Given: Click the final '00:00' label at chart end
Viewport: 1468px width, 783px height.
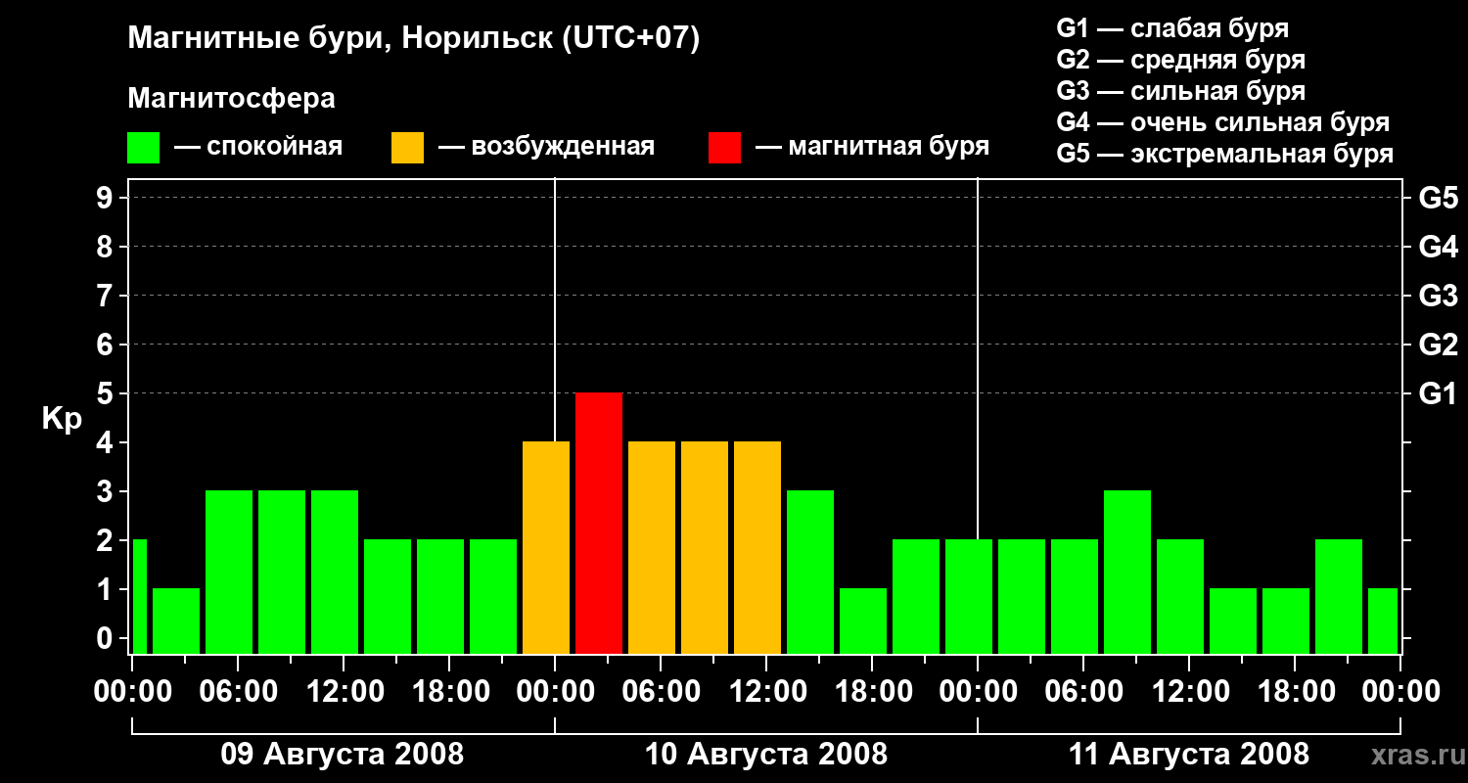Looking at the screenshot, I should tap(1400, 692).
